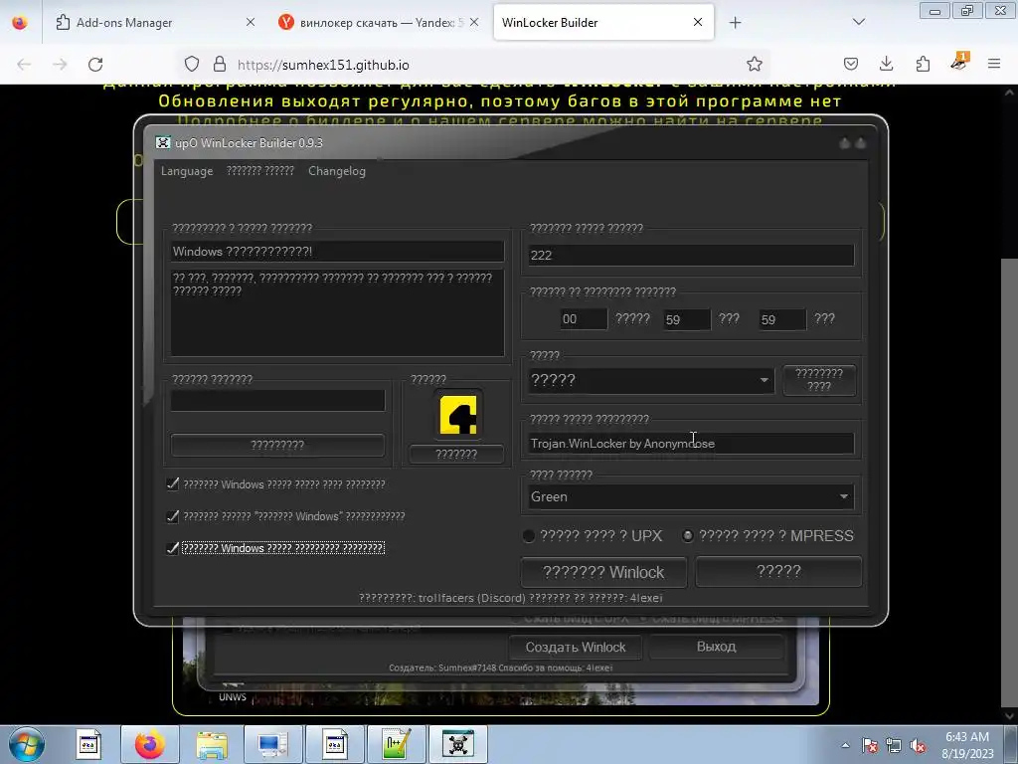The image size is (1018, 764).
Task: Click the muted volume speaker tray icon
Action: tap(918, 745)
